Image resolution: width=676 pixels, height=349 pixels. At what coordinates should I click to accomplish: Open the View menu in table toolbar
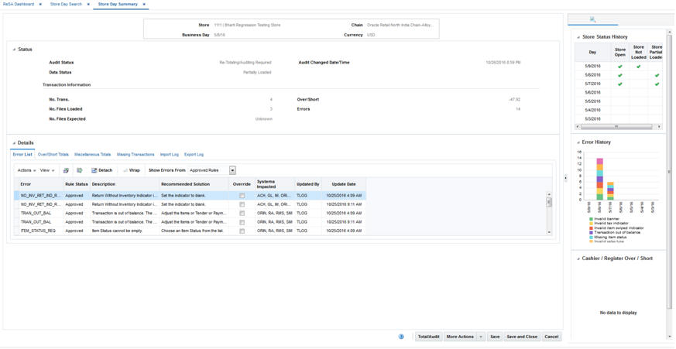click(x=47, y=170)
